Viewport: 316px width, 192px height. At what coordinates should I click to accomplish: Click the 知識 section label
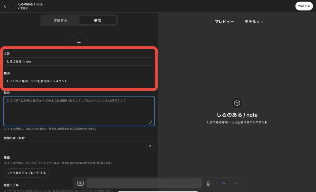7,158
